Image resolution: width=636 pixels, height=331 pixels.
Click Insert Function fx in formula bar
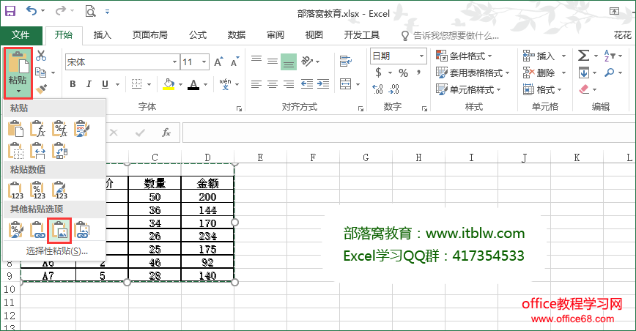point(166,133)
